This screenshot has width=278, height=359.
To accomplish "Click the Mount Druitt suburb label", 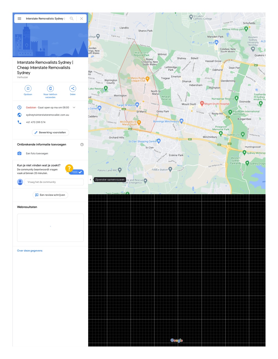I will point(189,104).
